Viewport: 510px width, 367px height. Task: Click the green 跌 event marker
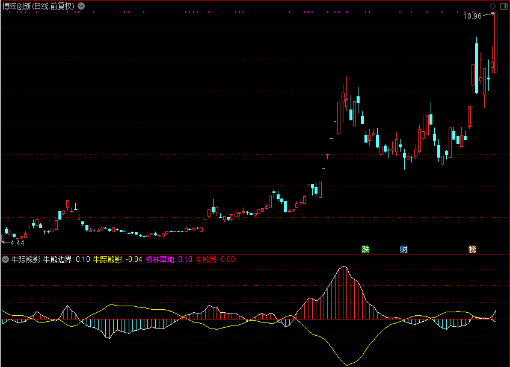tap(366, 250)
